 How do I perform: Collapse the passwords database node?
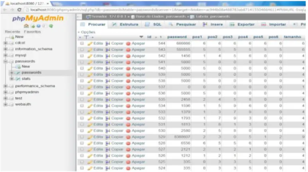(6, 61)
